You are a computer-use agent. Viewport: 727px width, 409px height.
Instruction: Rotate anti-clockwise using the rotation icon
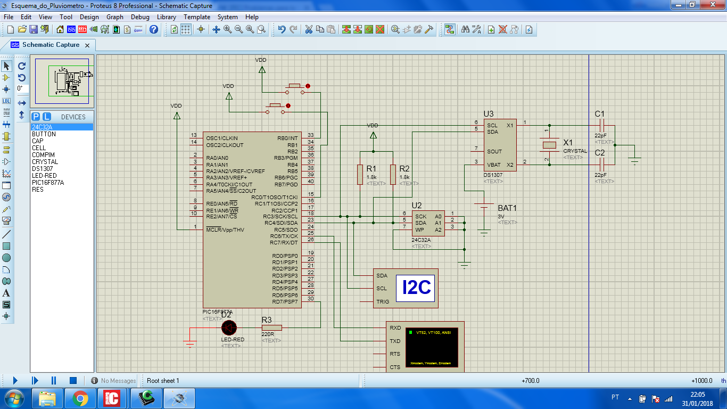[22, 78]
